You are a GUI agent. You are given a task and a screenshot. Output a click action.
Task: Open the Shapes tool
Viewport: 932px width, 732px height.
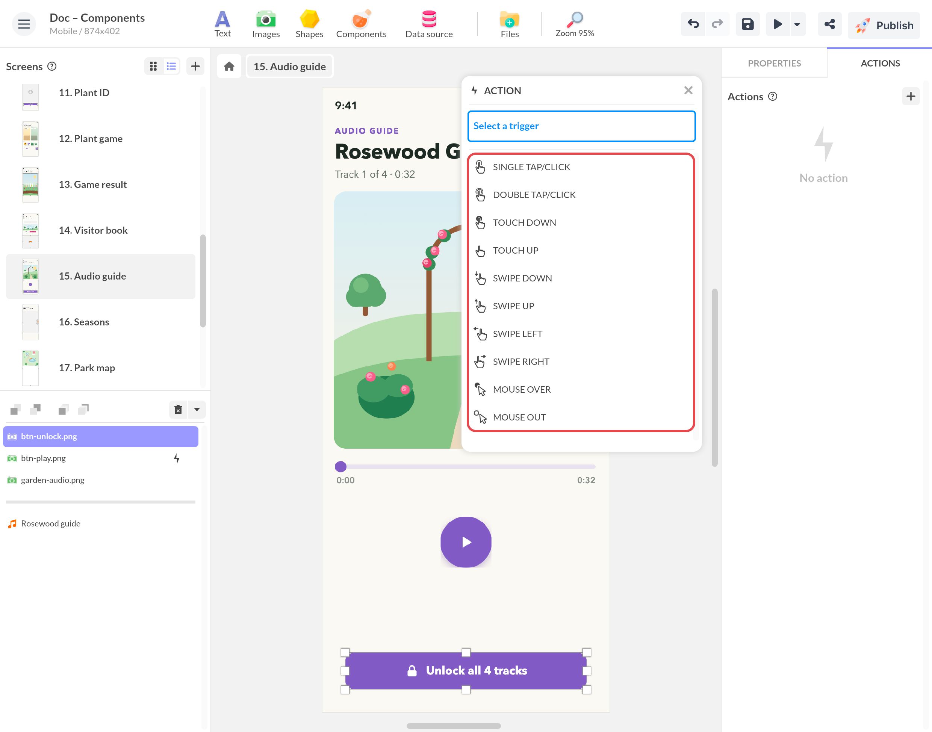point(309,24)
